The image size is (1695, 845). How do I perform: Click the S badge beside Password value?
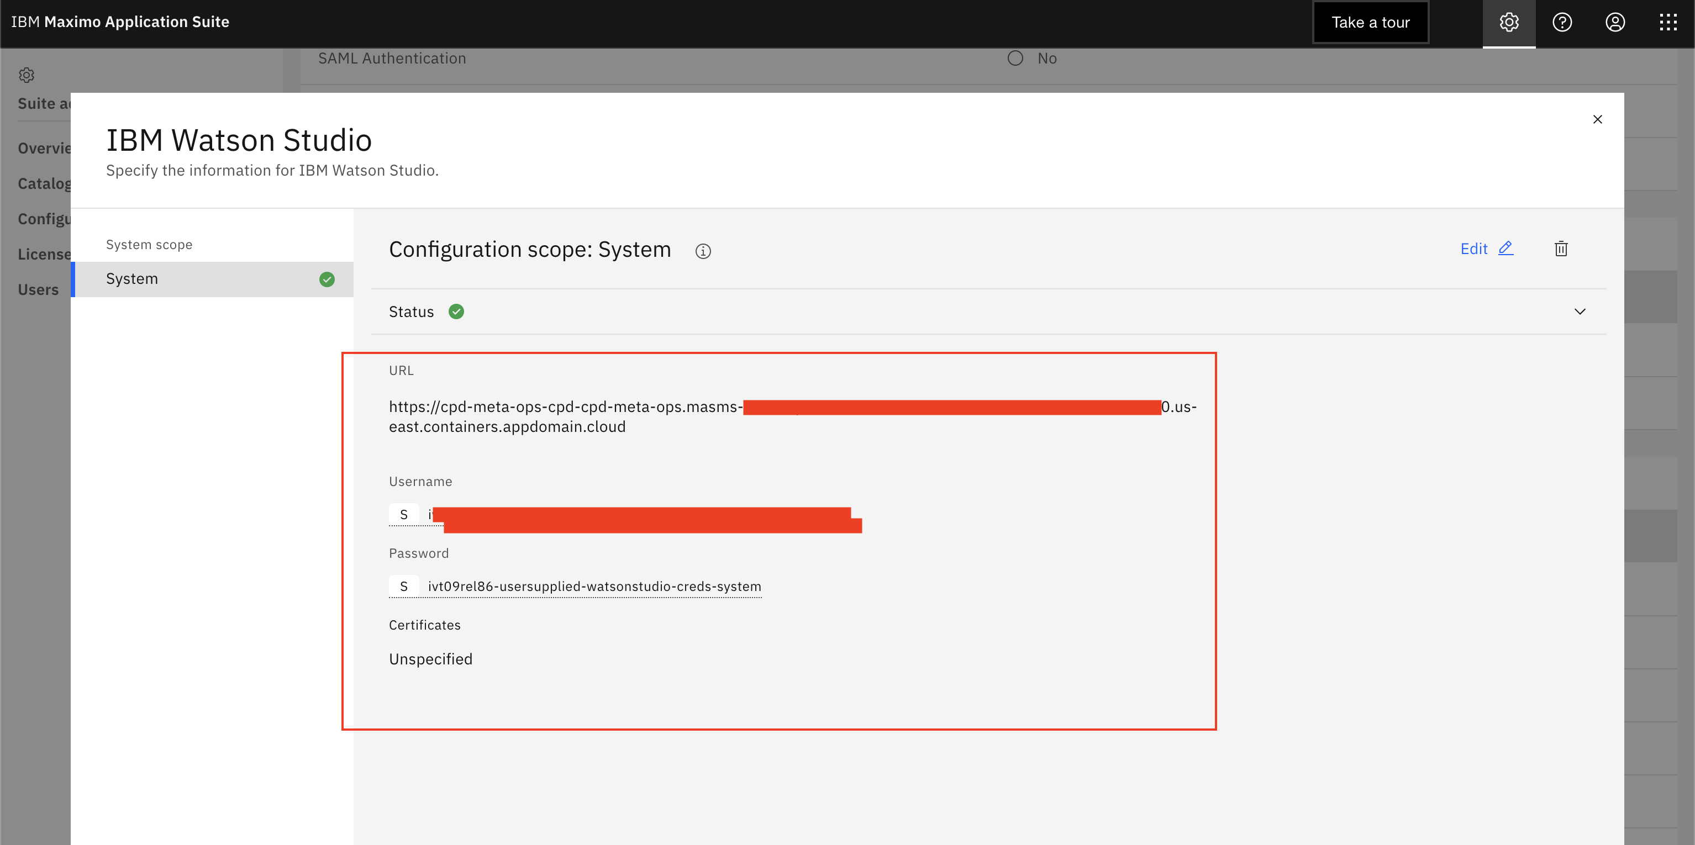pyautogui.click(x=404, y=586)
